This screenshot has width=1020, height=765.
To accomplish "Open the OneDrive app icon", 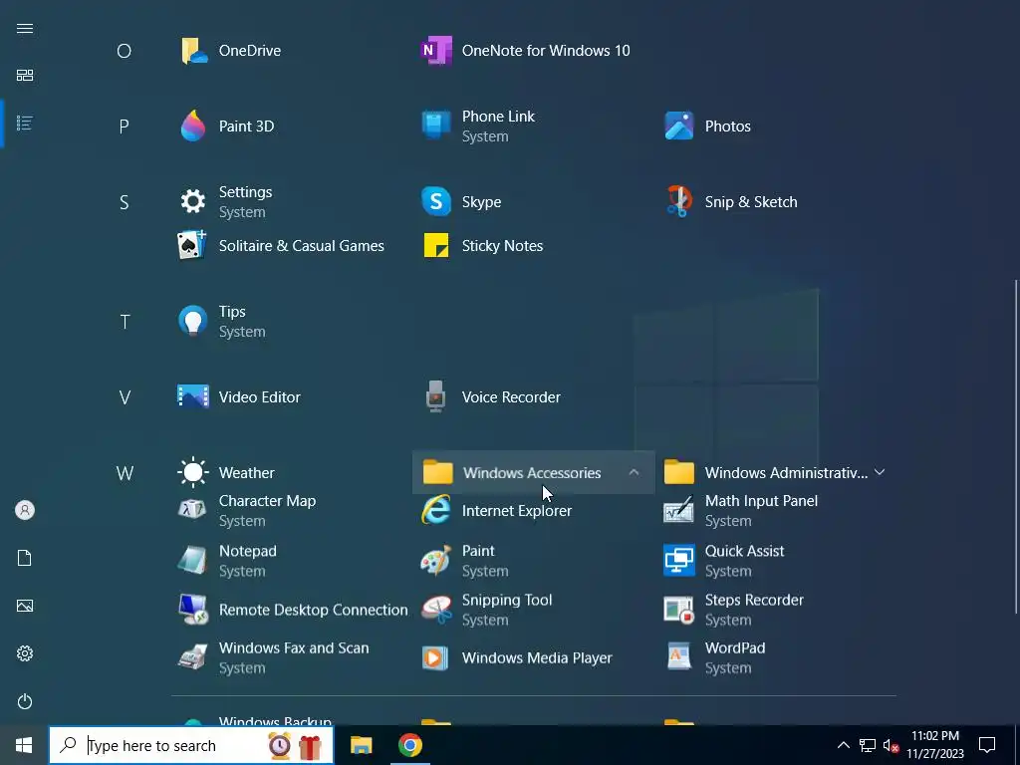I will (194, 51).
